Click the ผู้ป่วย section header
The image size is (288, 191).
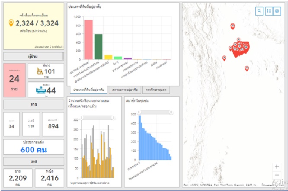click(x=34, y=56)
